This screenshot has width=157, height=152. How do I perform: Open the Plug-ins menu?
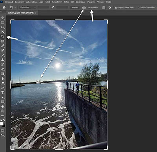coord(91,2)
